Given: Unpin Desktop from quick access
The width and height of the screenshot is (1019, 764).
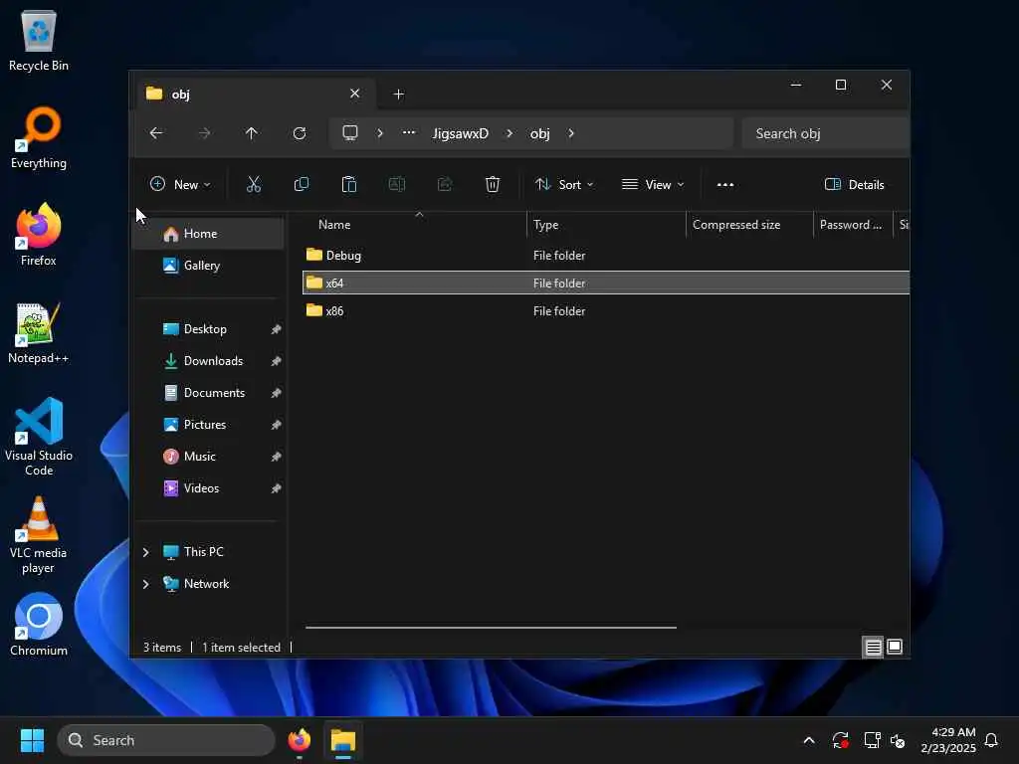Looking at the screenshot, I should click(276, 329).
